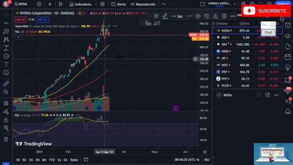Toggle stay in drawing mode
Image resolution: width=293 pixels, height=165 pixels.
point(6,111)
